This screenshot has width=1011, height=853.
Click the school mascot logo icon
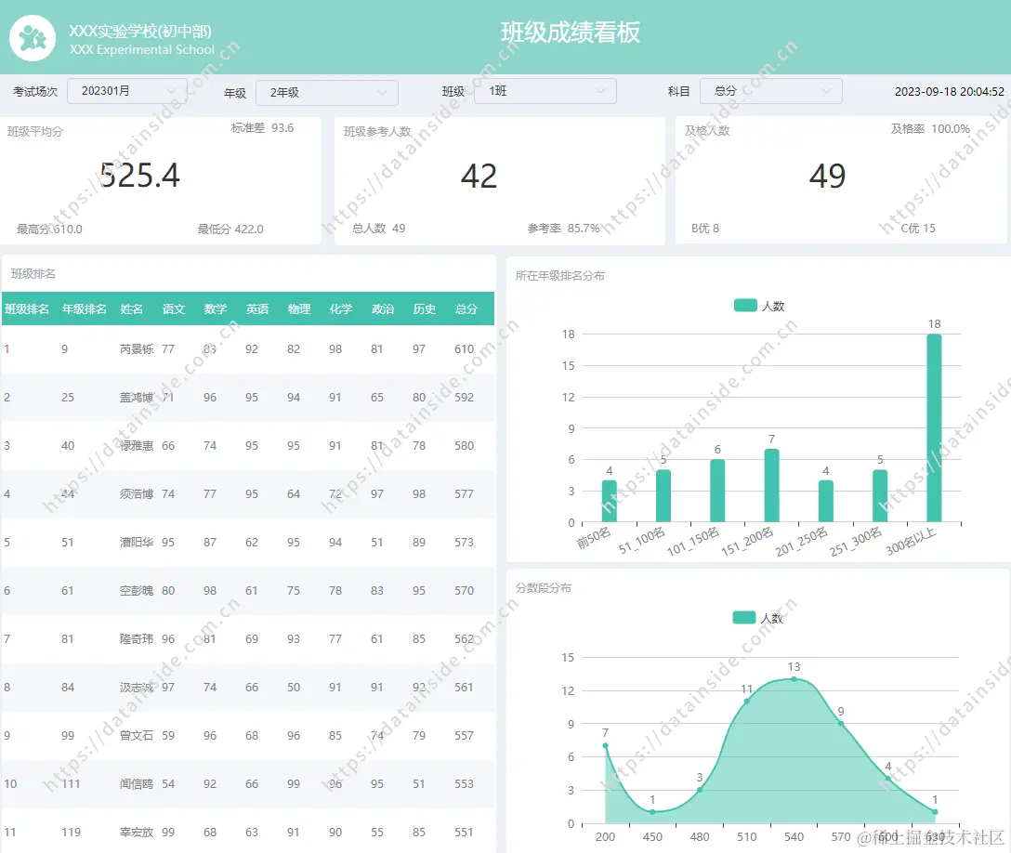click(33, 37)
